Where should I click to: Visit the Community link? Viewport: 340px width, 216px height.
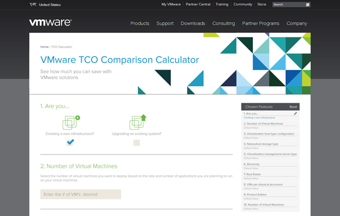[243, 4]
